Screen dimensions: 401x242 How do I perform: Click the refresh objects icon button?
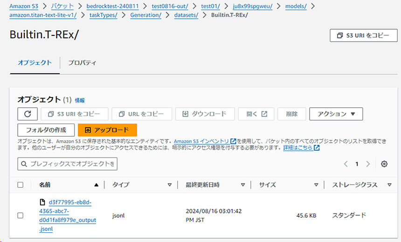(28, 114)
